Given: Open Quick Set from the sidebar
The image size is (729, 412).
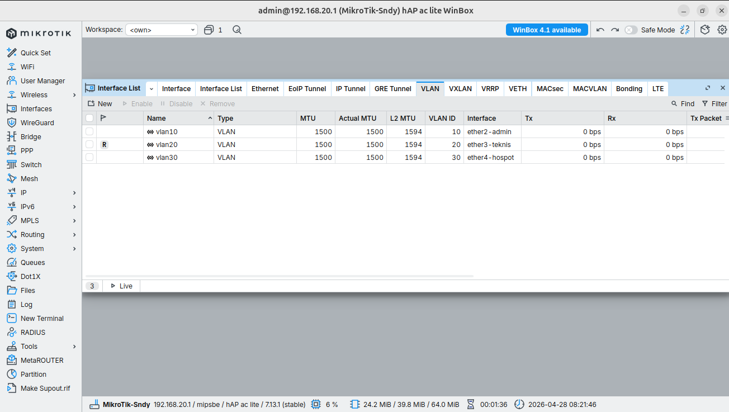Looking at the screenshot, I should 36,53.
